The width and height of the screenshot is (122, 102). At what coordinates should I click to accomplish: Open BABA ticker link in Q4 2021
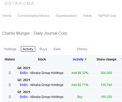24,73
